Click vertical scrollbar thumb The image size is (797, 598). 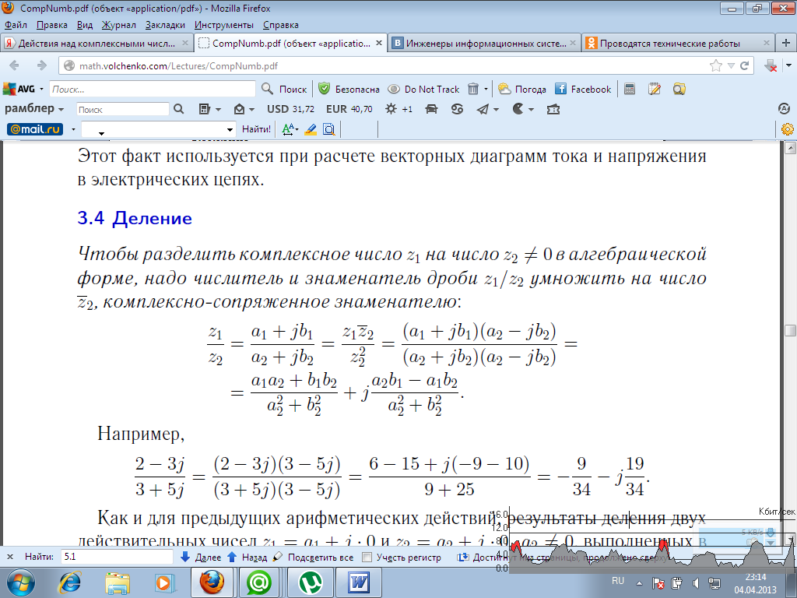(791, 330)
